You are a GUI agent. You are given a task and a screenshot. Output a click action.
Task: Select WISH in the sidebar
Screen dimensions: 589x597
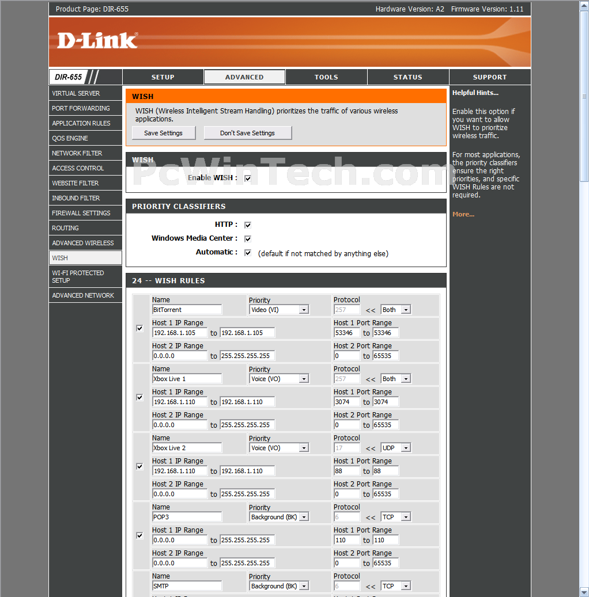[x=85, y=258]
